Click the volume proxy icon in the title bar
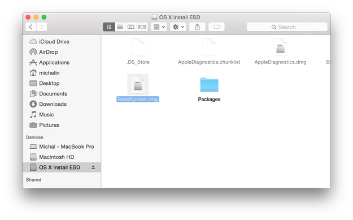 click(x=154, y=18)
